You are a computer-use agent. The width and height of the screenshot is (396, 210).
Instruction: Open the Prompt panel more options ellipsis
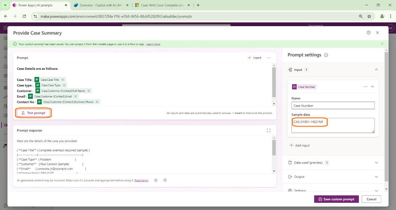point(269,58)
